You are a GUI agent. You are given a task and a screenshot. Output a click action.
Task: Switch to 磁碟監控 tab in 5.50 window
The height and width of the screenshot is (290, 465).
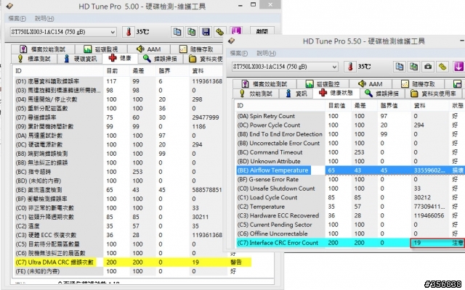(323, 84)
